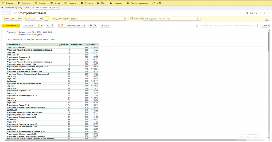Print the report with printer toolbar icon

[x=91, y=25]
